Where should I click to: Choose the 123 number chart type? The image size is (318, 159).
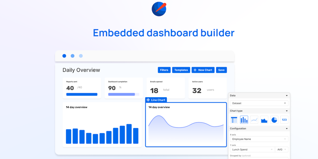click(284, 120)
